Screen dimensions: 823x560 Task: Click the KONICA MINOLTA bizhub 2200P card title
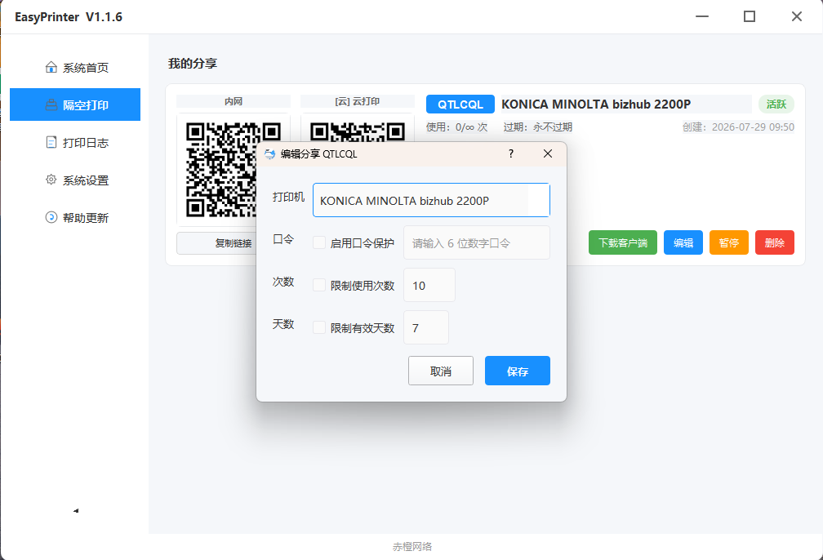[596, 104]
